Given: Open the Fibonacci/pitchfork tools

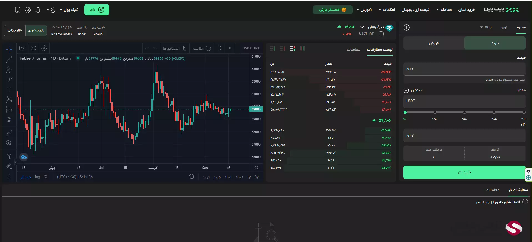Looking at the screenshot, I should (x=9, y=69).
